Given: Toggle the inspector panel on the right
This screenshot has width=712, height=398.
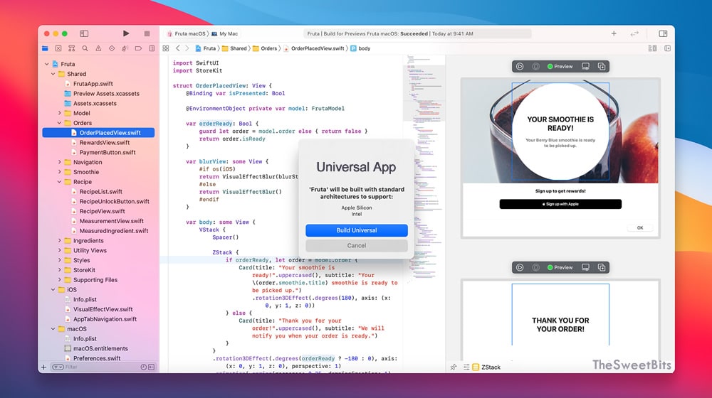Looking at the screenshot, I should (x=663, y=33).
